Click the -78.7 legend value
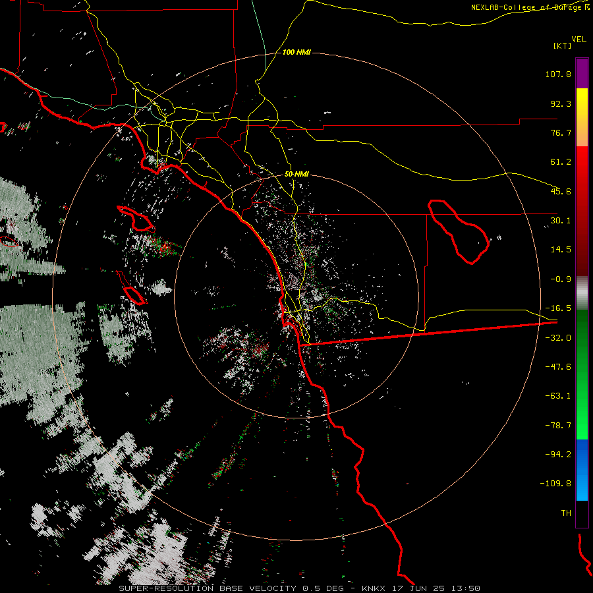Screen dimensions: 593x593 [558, 426]
